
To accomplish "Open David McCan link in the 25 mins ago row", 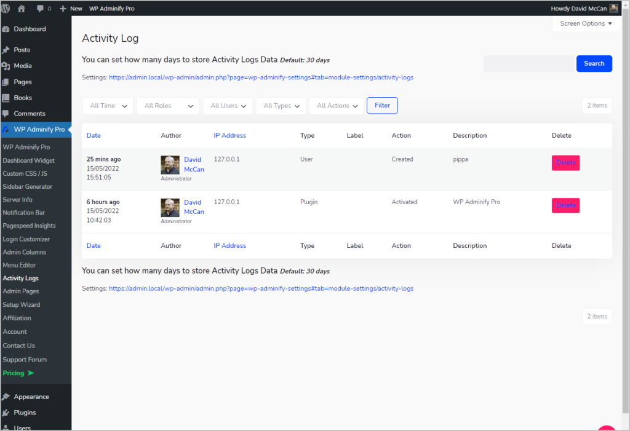I will (x=194, y=164).
